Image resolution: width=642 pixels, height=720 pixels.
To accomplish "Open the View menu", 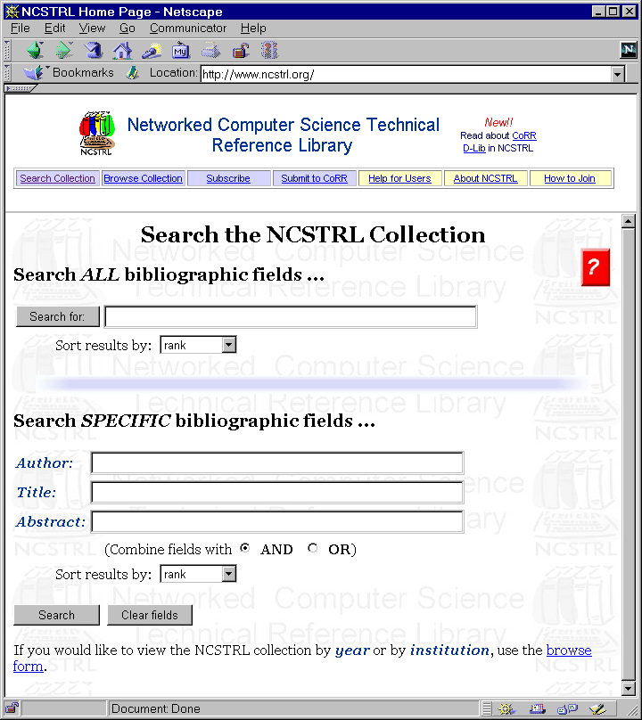I will point(92,28).
